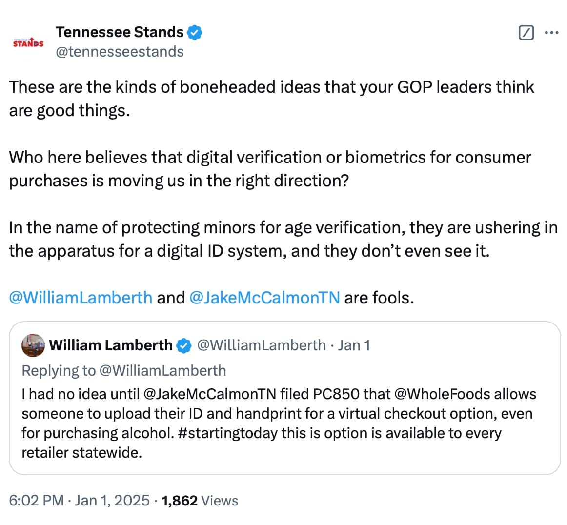Click the 6:02 PM Jan 1, 2025 timestamp
The image size is (567, 525).
pos(79,501)
